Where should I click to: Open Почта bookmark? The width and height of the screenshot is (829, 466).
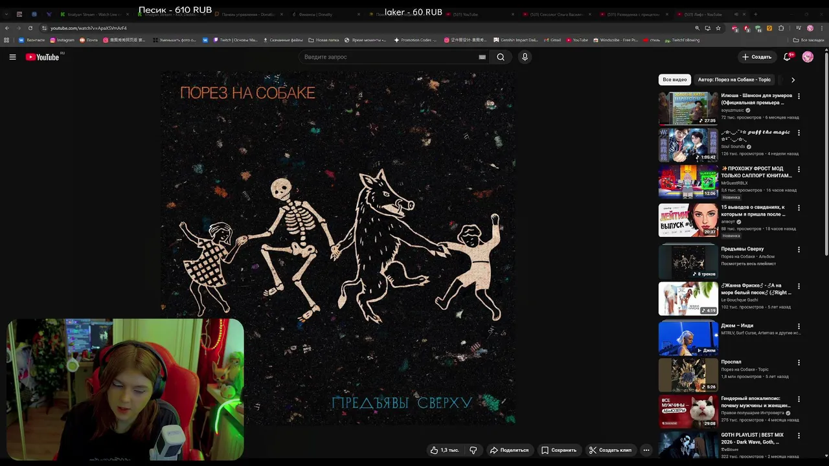coord(89,40)
